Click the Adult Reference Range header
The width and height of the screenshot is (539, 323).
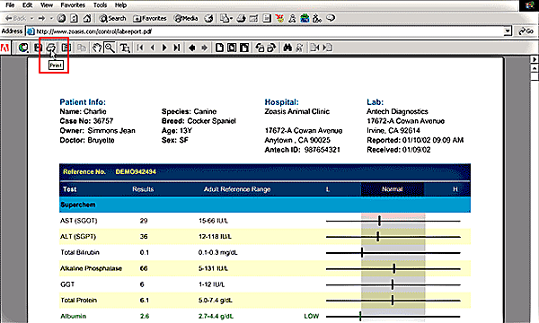point(237,189)
